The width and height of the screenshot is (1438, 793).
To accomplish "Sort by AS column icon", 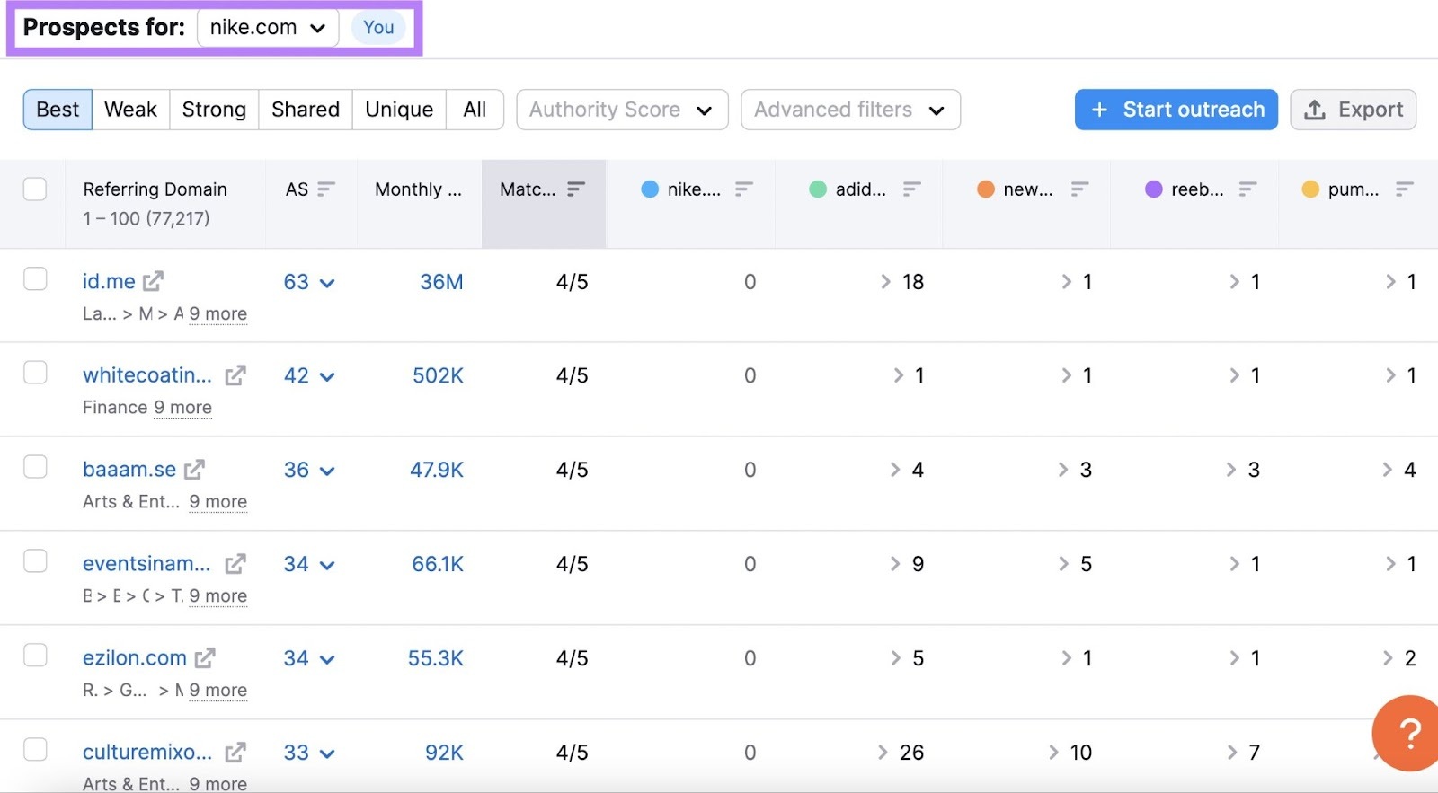I will pyautogui.click(x=326, y=189).
